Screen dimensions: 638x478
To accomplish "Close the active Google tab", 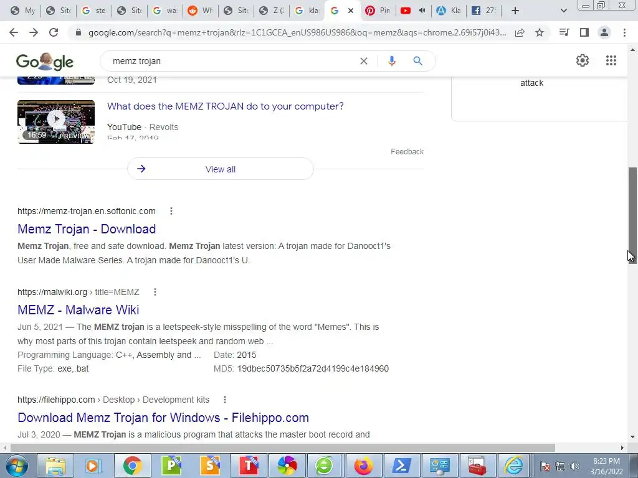I will coord(351,11).
